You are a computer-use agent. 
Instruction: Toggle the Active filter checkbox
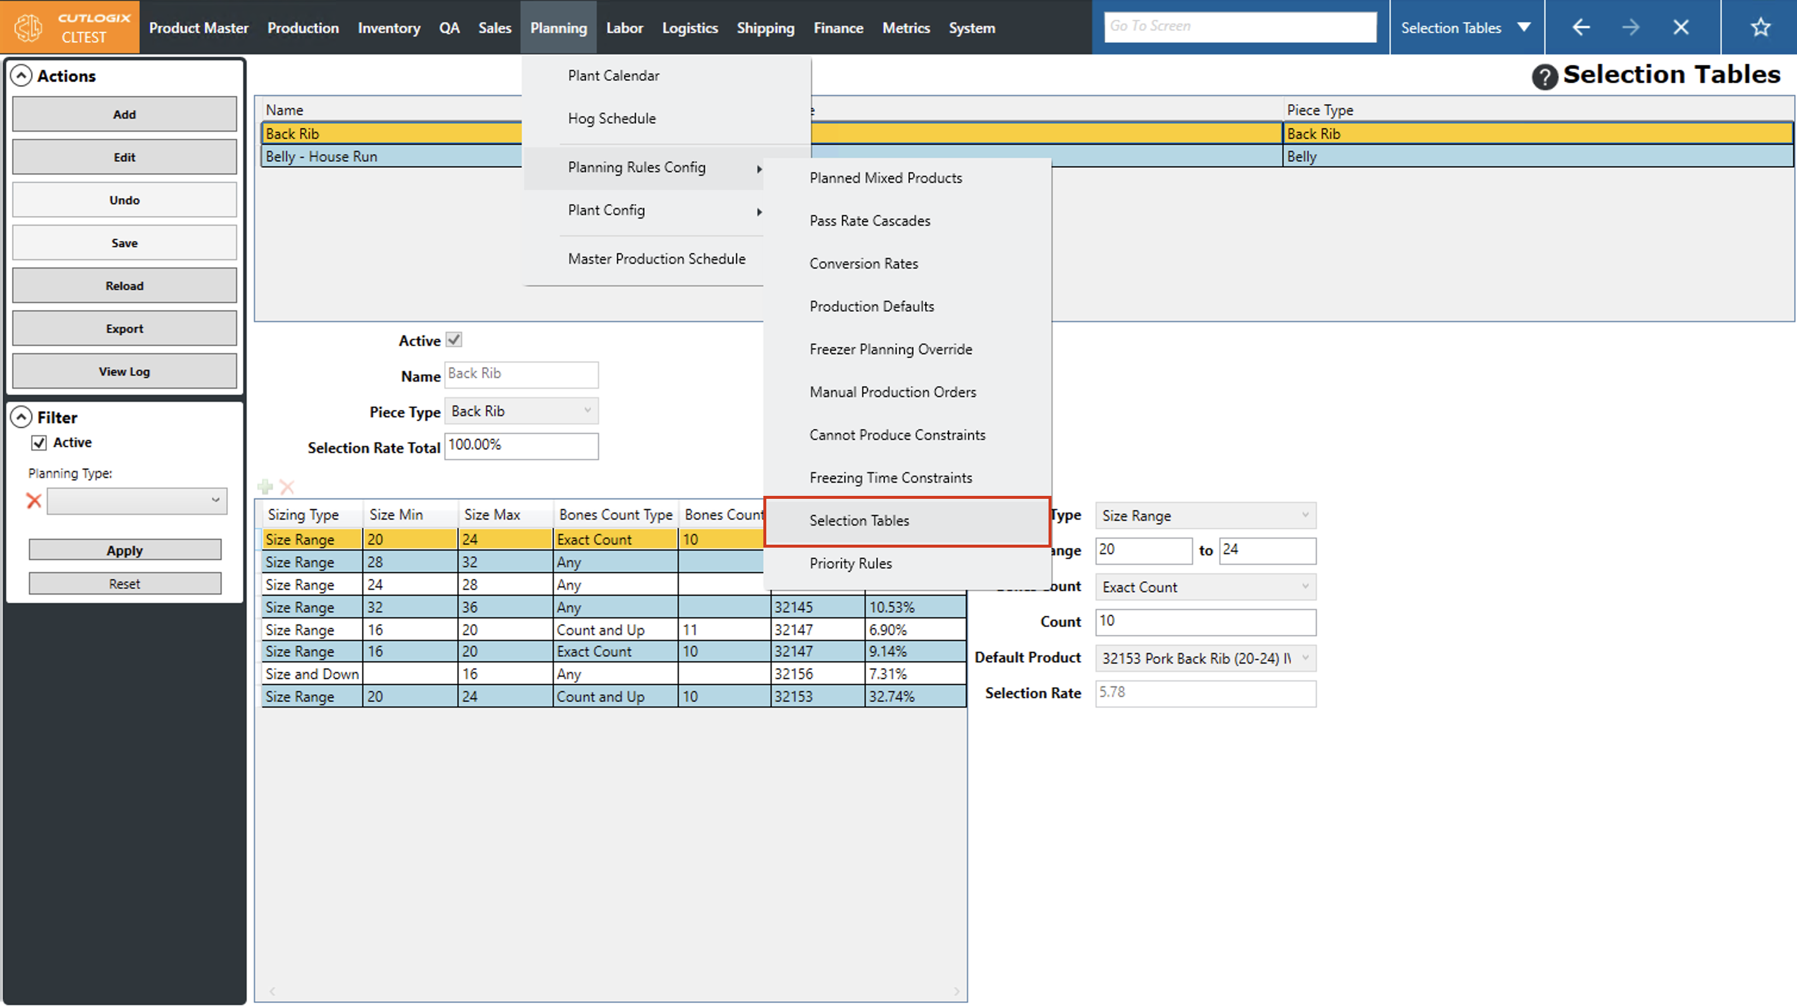(39, 442)
